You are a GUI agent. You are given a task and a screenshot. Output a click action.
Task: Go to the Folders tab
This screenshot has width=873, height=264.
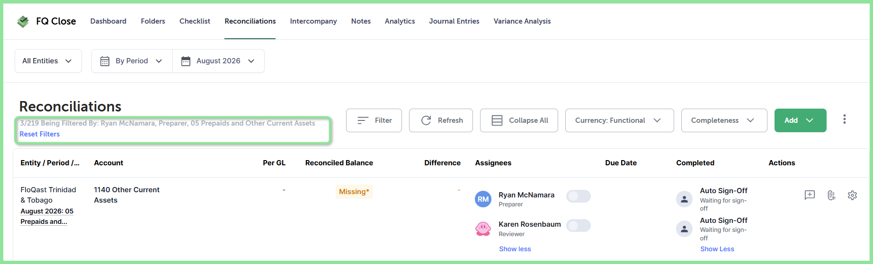pyautogui.click(x=153, y=21)
